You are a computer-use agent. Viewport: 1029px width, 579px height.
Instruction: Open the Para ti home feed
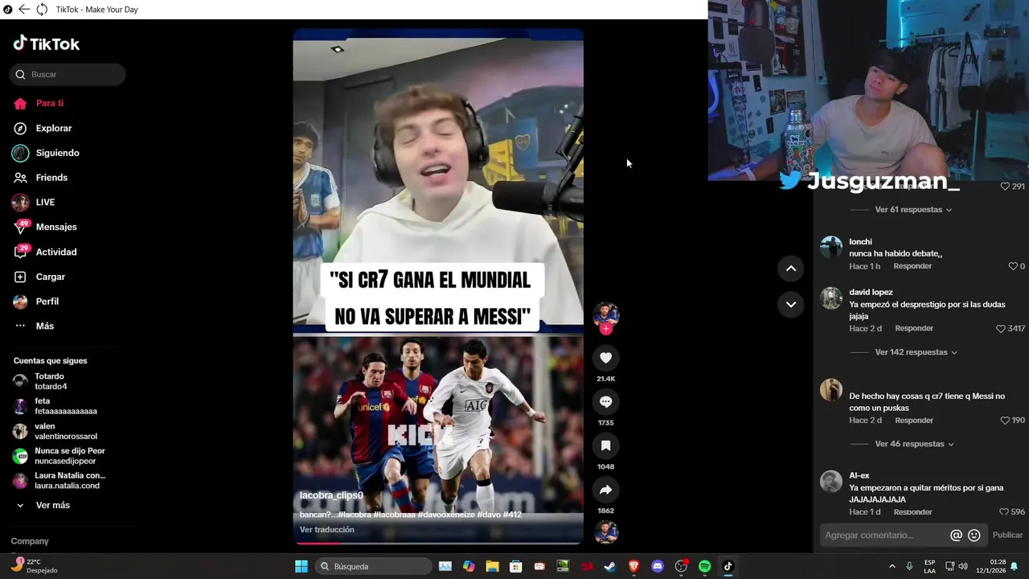pyautogui.click(x=50, y=103)
